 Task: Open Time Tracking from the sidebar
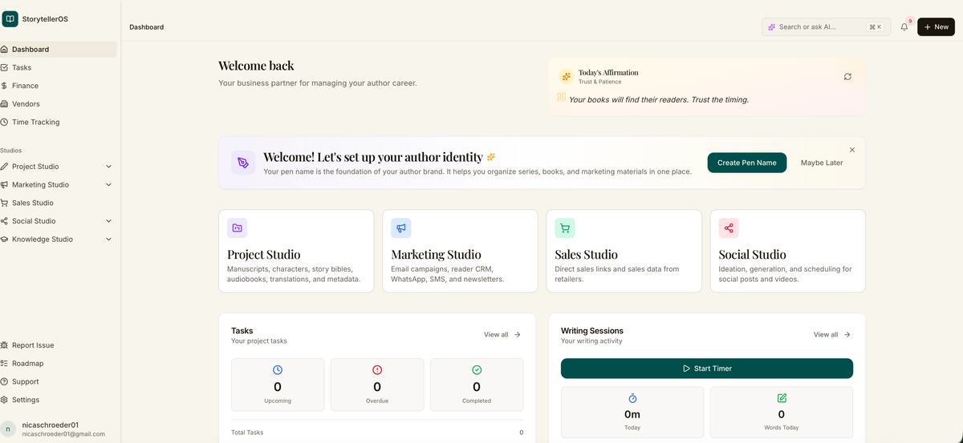pyautogui.click(x=35, y=123)
